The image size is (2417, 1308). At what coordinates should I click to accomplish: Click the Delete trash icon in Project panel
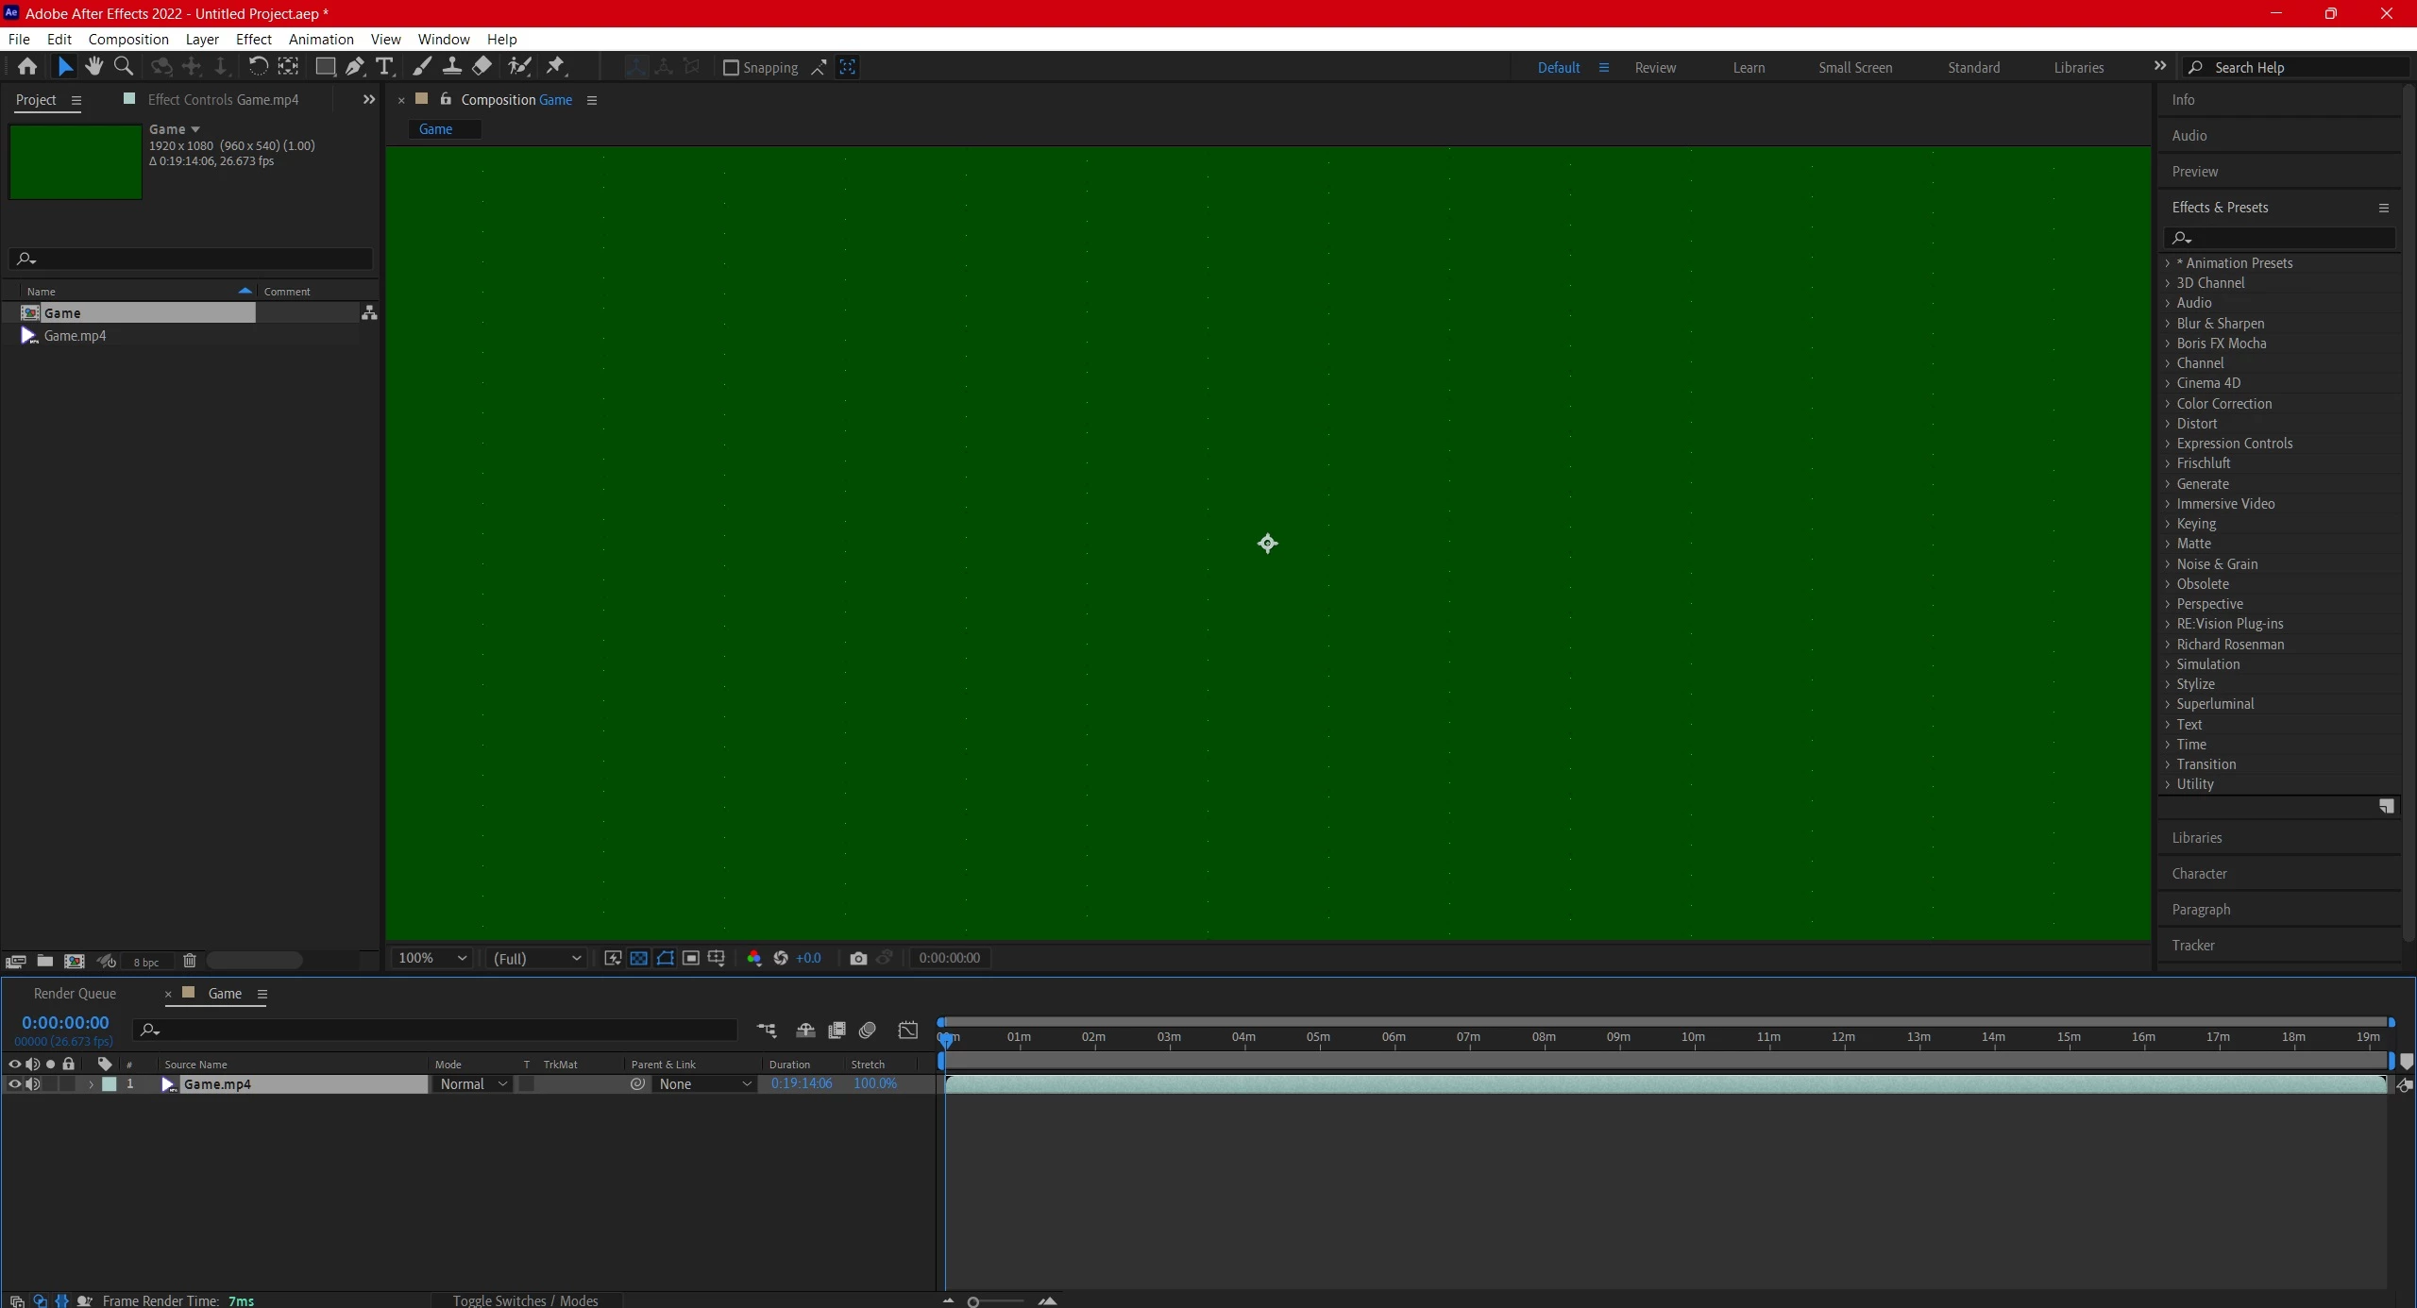[x=189, y=961]
